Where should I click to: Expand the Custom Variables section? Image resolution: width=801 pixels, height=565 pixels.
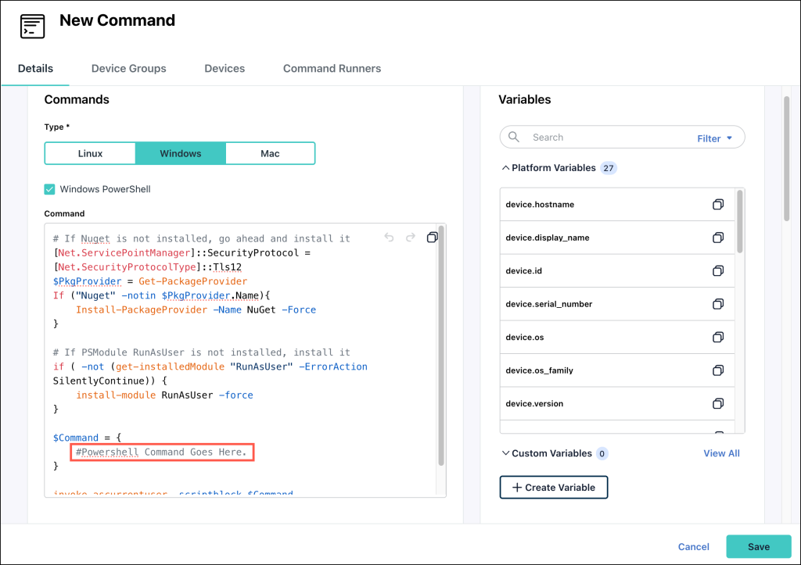point(505,453)
